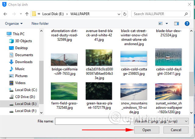195x139 pixels.
Task: Select Pictures in the sidebar
Action: click(18, 76)
